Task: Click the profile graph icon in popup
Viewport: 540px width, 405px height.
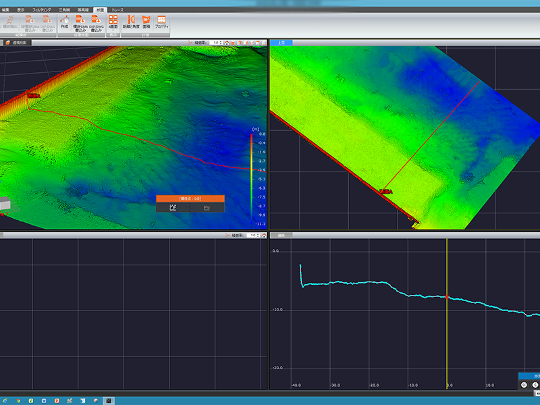Action: [207, 207]
